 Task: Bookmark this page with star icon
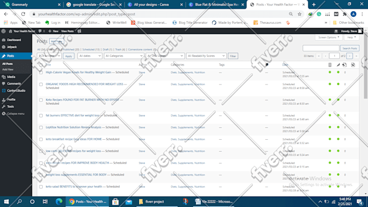[x=299, y=14]
